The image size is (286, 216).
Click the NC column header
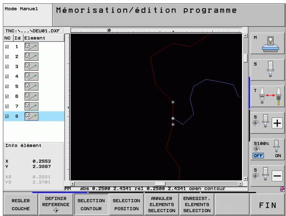pyautogui.click(x=8, y=38)
